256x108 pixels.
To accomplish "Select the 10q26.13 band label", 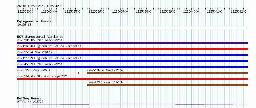I will pyautogui.click(x=24, y=25).
